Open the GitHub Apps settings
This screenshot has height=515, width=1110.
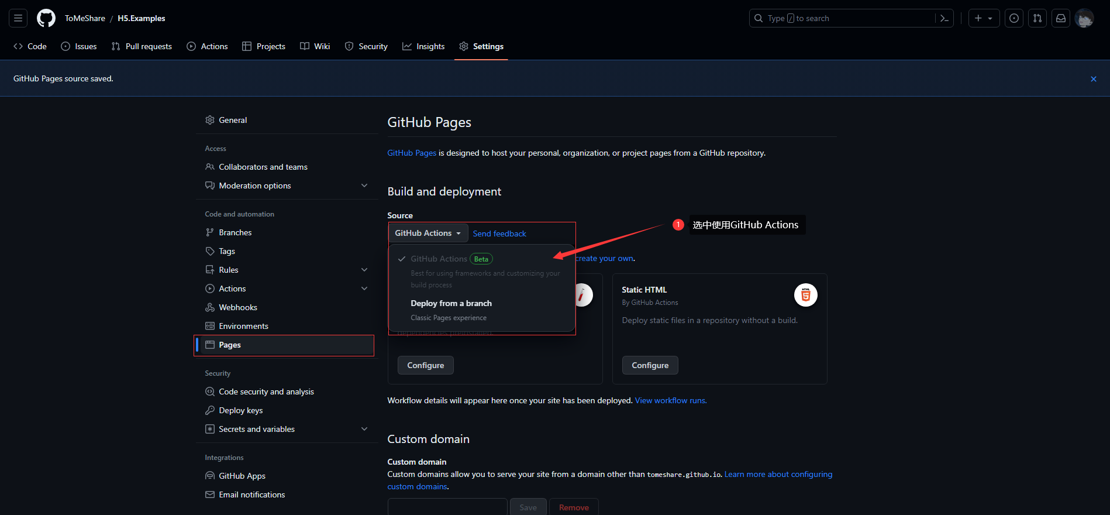click(287, 476)
